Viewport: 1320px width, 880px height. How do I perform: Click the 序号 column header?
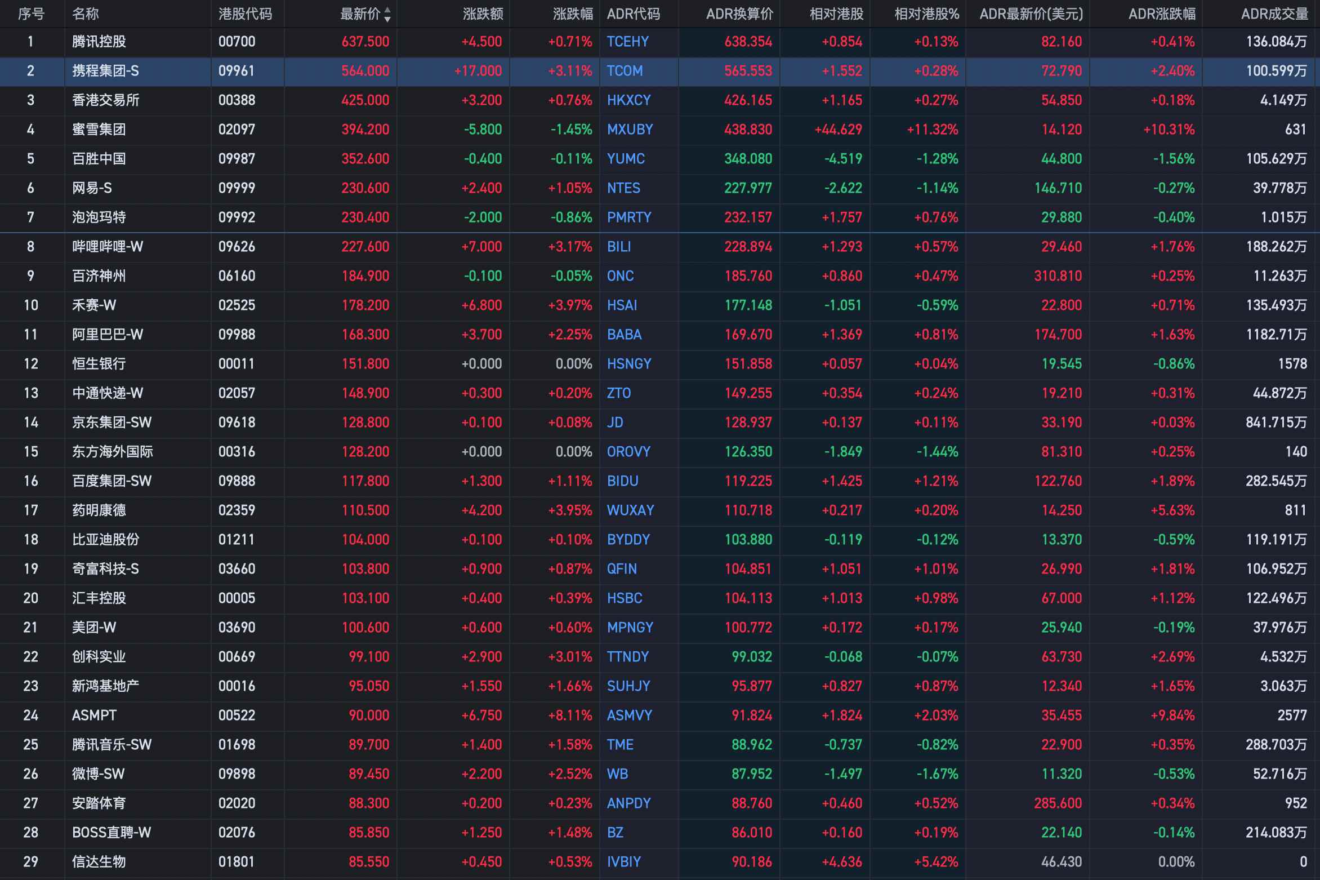coord(31,14)
